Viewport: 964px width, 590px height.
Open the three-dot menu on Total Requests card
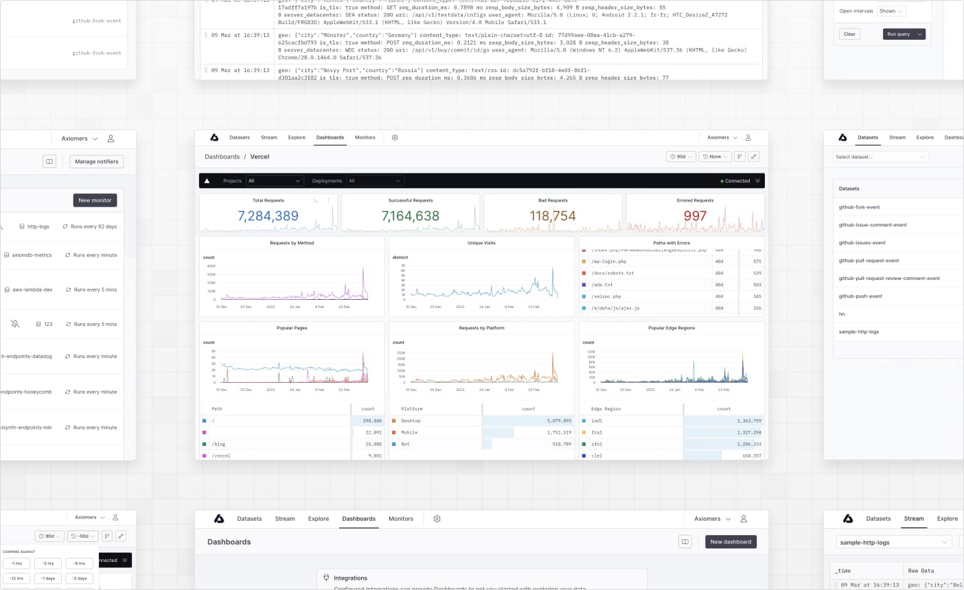click(x=328, y=200)
